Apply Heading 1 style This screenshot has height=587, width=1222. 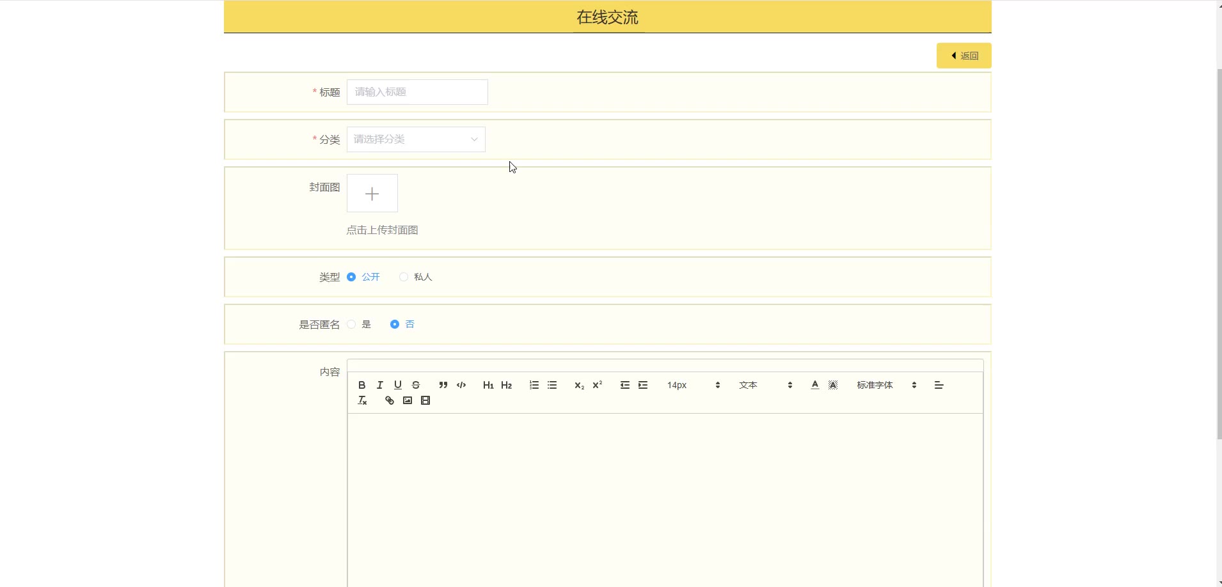click(488, 385)
